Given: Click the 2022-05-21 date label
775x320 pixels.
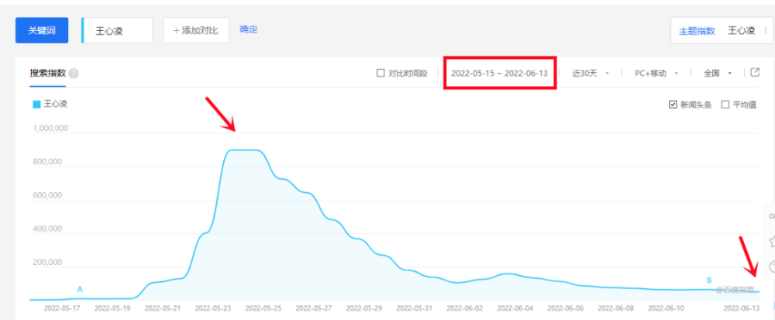Looking at the screenshot, I should tap(163, 308).
